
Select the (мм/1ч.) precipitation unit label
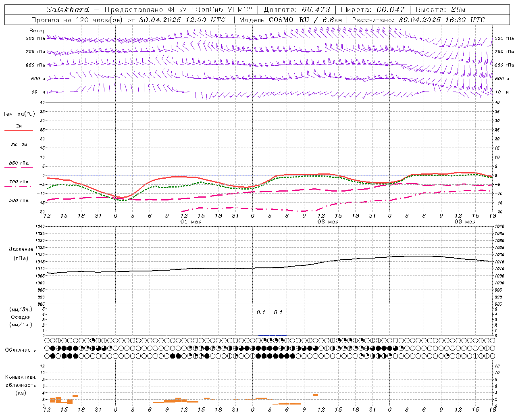[x=21, y=325]
